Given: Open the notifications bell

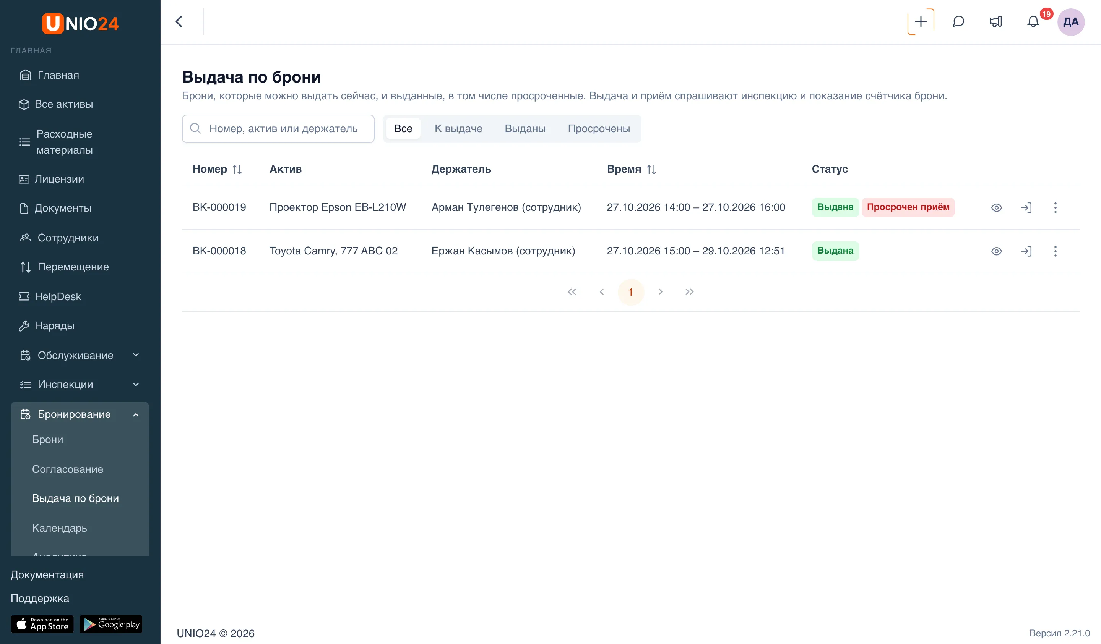Looking at the screenshot, I should point(1033,22).
